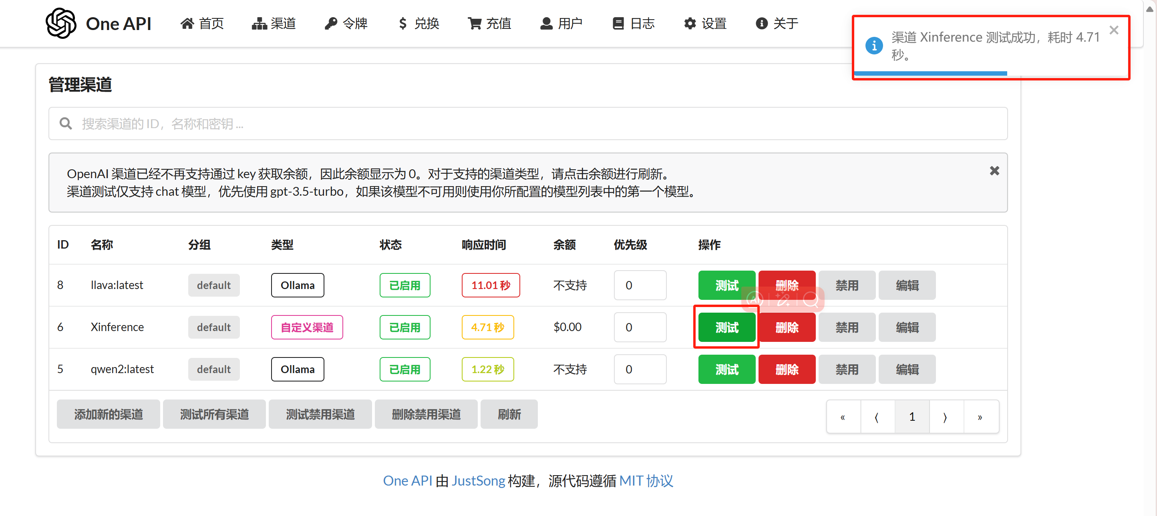Test the qwen2:latest channel
The height and width of the screenshot is (516, 1157).
(x=726, y=369)
